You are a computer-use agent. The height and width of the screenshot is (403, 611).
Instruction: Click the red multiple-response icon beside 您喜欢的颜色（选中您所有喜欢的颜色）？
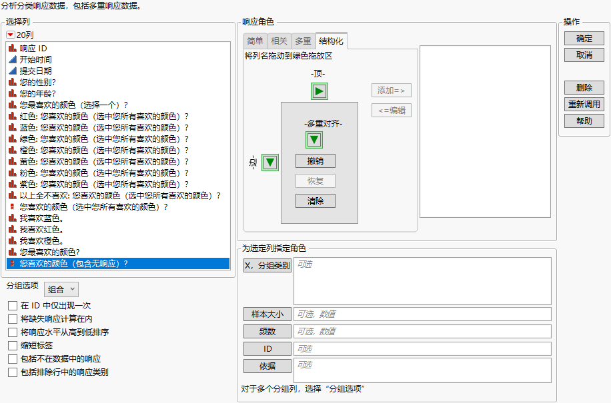11,206
